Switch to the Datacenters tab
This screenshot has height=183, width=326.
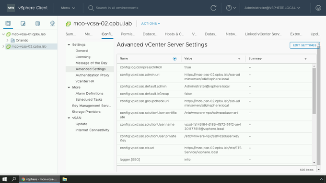click(150, 34)
